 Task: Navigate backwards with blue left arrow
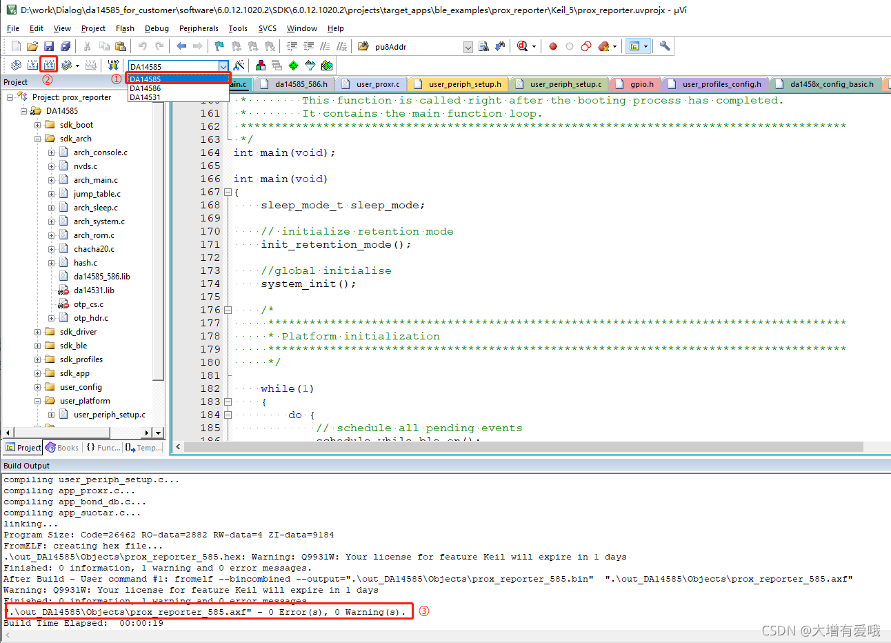pyautogui.click(x=181, y=46)
